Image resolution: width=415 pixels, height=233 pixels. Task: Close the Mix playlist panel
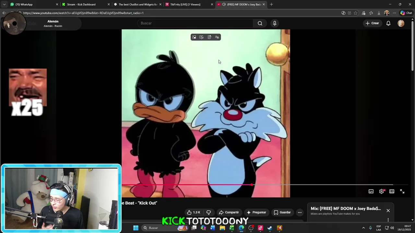point(388,210)
